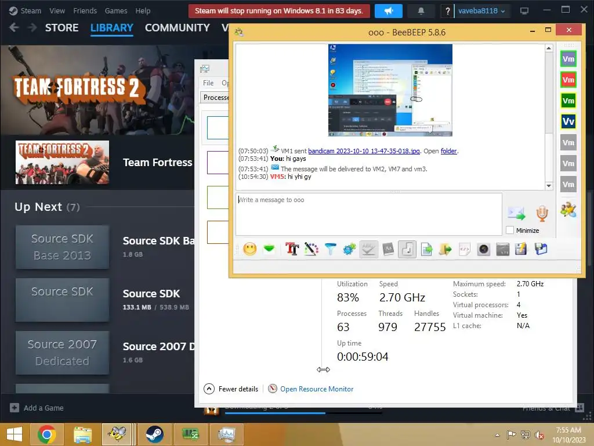This screenshot has height=446, width=594.
Task: Click the Windows Start button
Action: coord(15,434)
